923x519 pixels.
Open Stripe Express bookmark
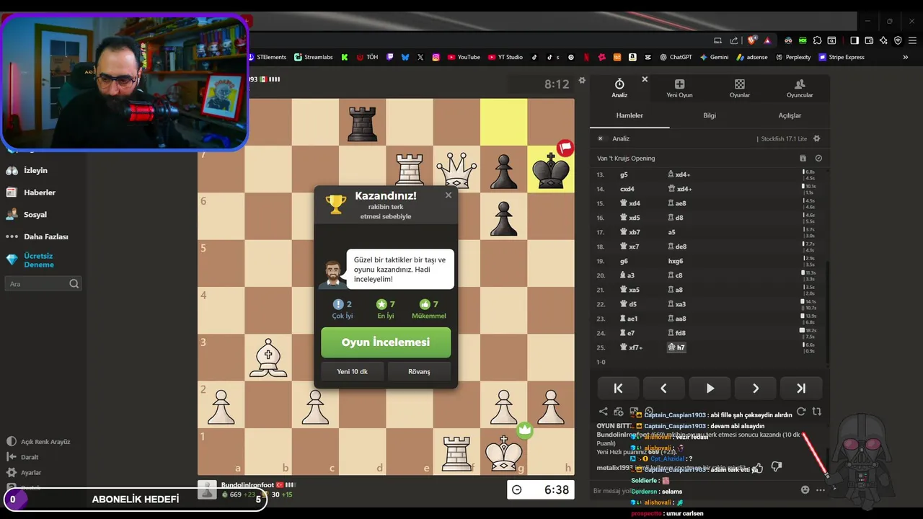[841, 57]
